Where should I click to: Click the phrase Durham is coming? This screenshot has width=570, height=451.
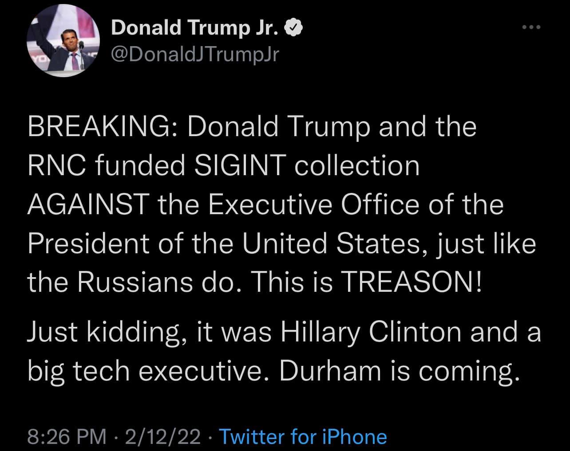pos(399,371)
